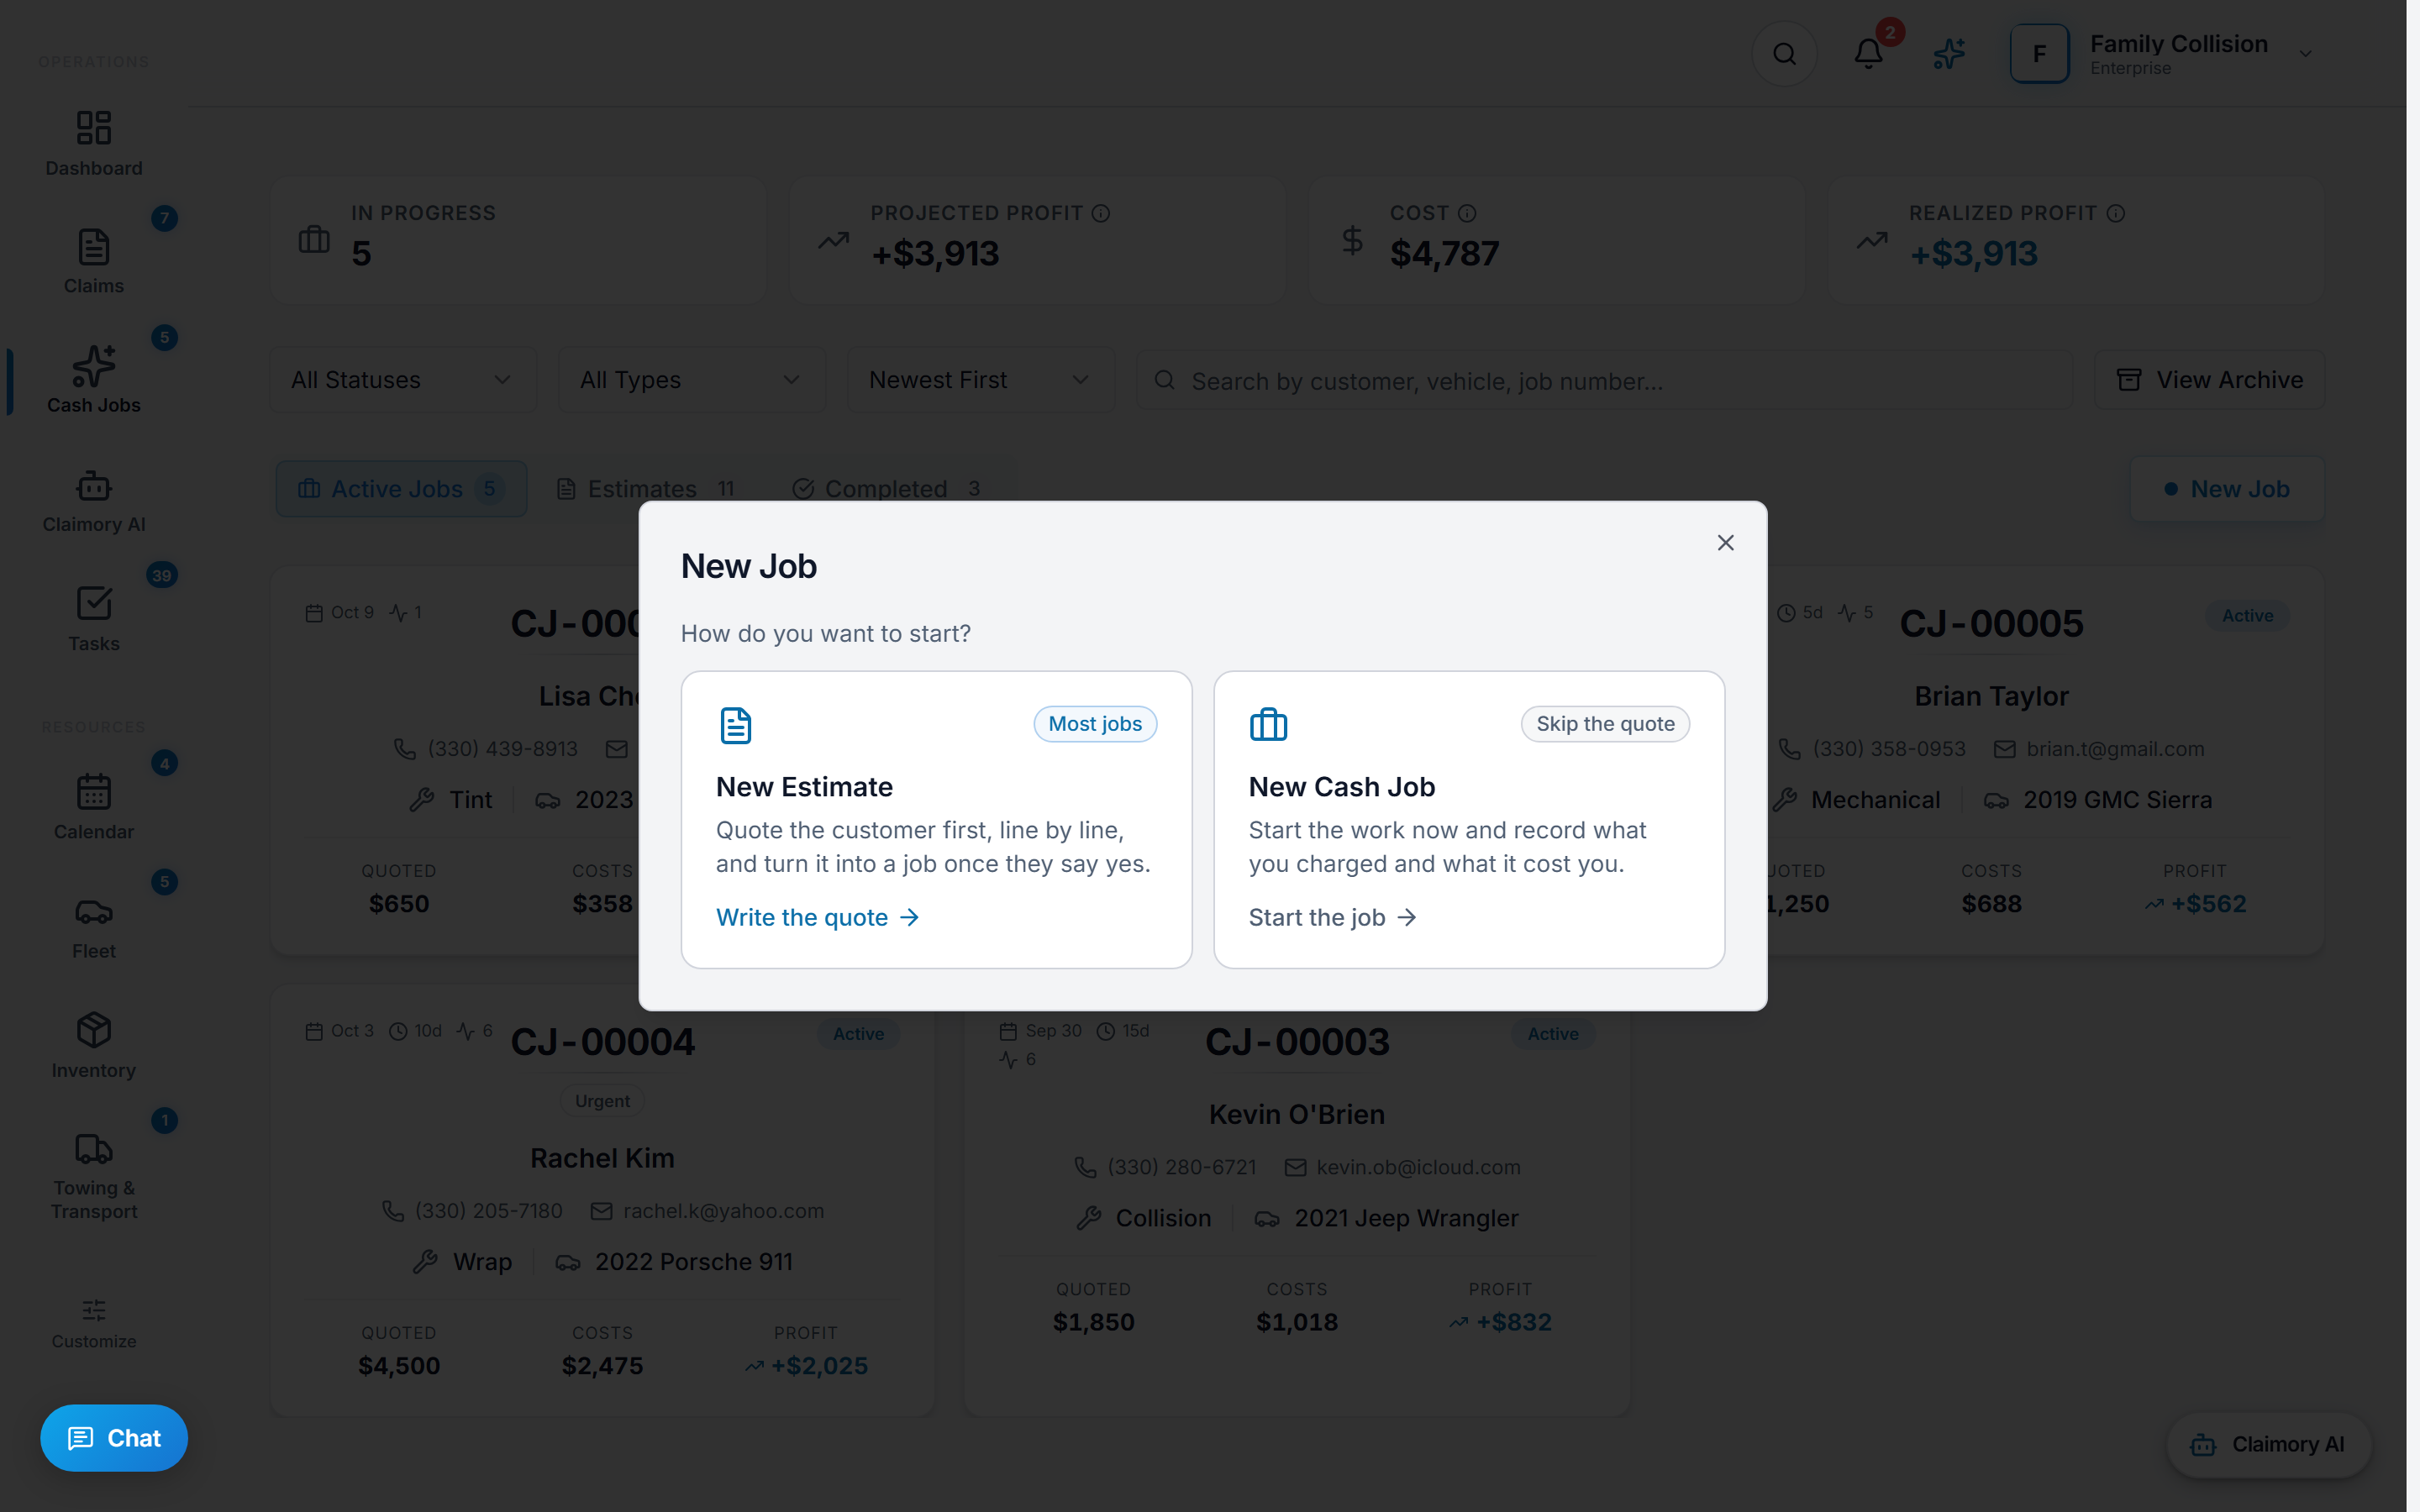
Task: Click the Skip the quote badge
Action: [1605, 724]
